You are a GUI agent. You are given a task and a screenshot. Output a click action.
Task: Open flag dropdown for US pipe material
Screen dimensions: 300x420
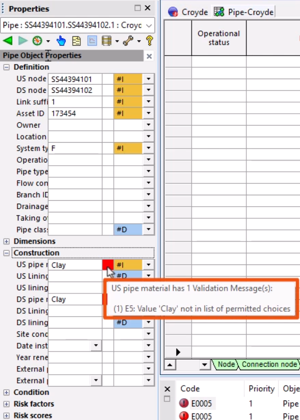(x=148, y=265)
